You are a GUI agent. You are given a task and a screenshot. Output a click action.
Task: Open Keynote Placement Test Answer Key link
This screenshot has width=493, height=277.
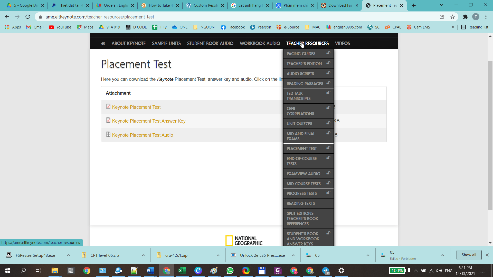(149, 121)
